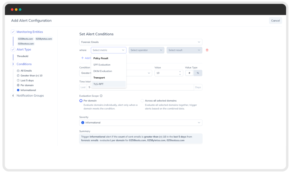Click the plus icon to add filter
The width and height of the screenshot is (291, 173).
point(82,58)
